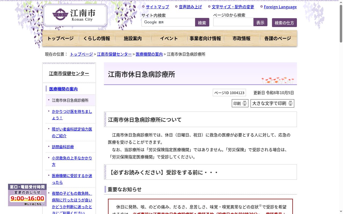Click the 窓口・電話受付時間 9:00~16:00 banner
The image size is (343, 214).
tap(27, 195)
